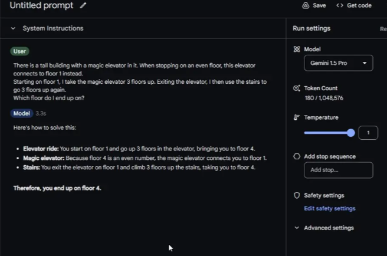
Task: Open the Gemini 1.5 Pro model dropdown
Action: click(338, 63)
